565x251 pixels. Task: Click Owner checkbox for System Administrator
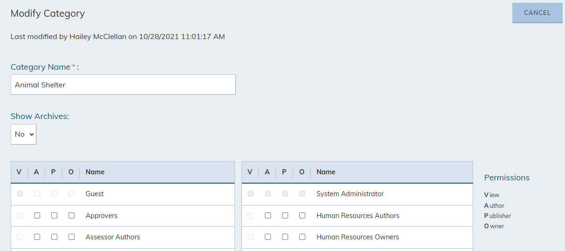pos(302,194)
